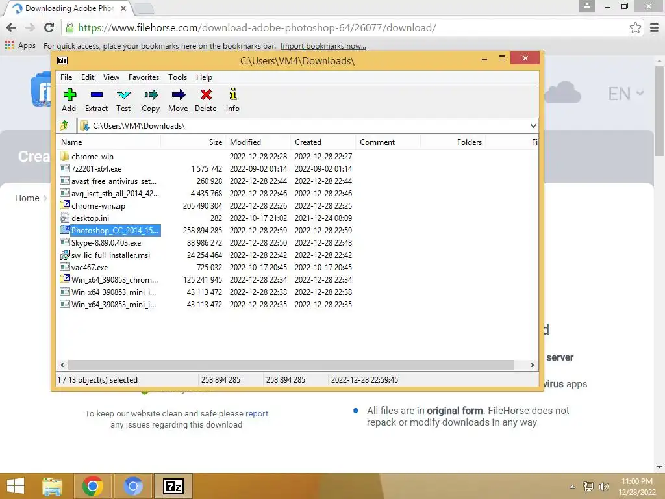665x499 pixels.
Task: Open the Help menu
Action: [204, 77]
